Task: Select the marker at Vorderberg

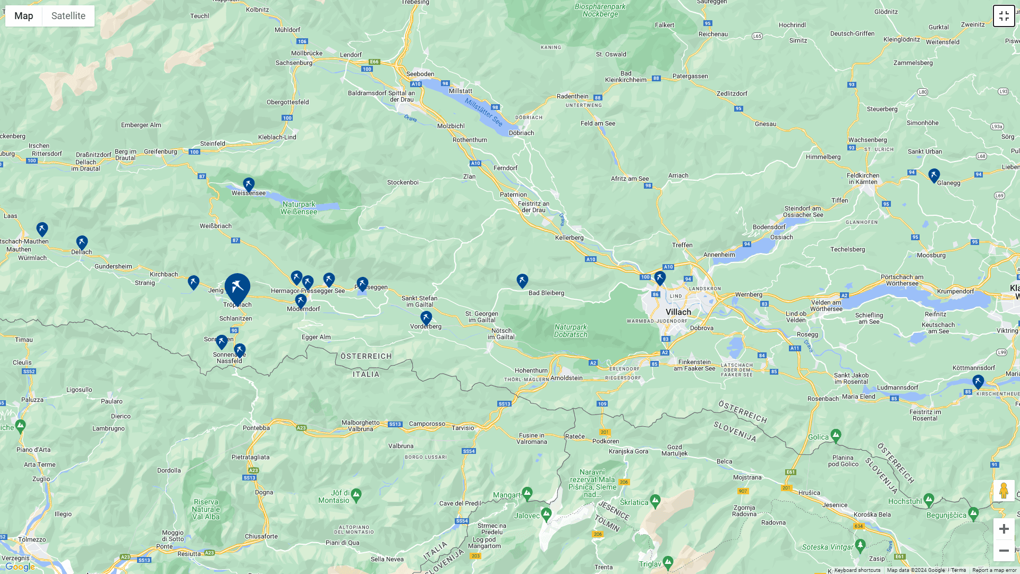Action: coord(426,318)
